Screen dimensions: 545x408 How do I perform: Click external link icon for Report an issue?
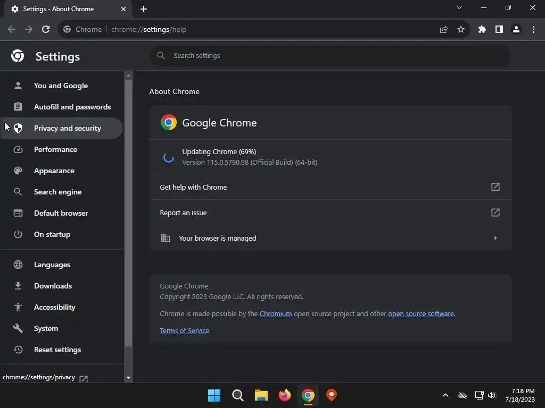tap(496, 212)
